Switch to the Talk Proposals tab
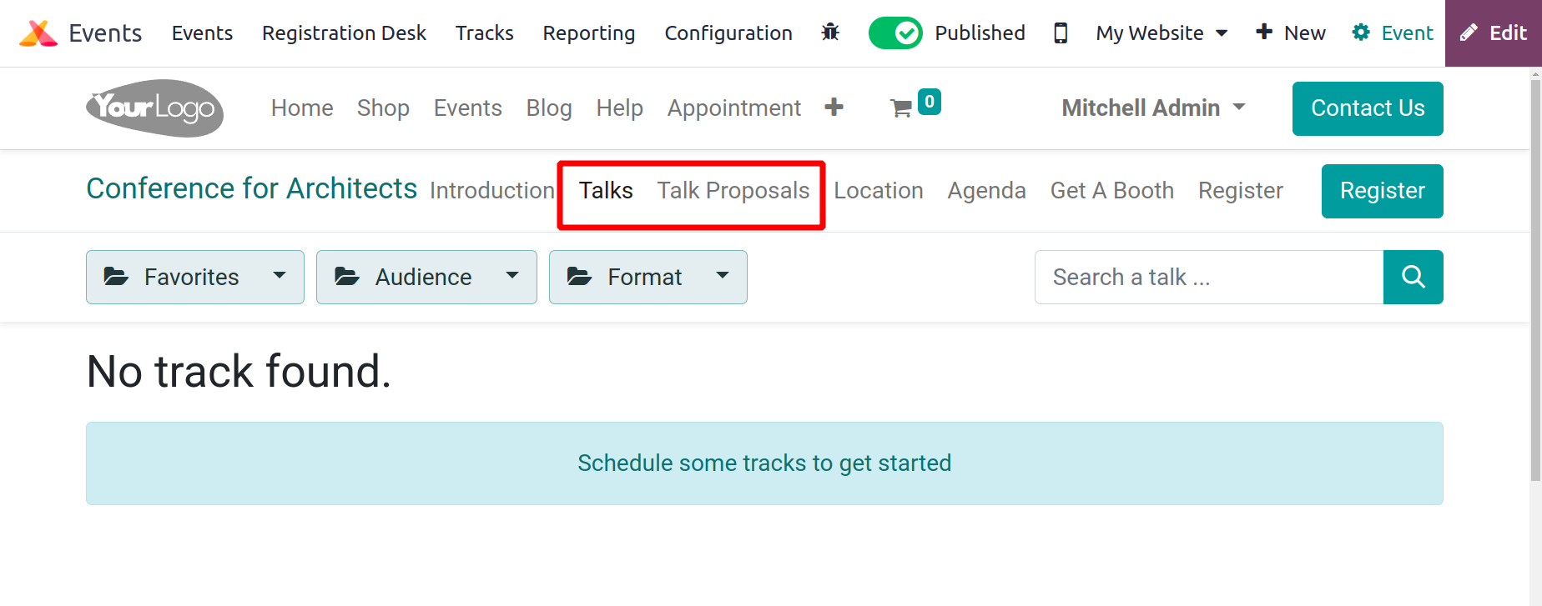 click(x=733, y=190)
